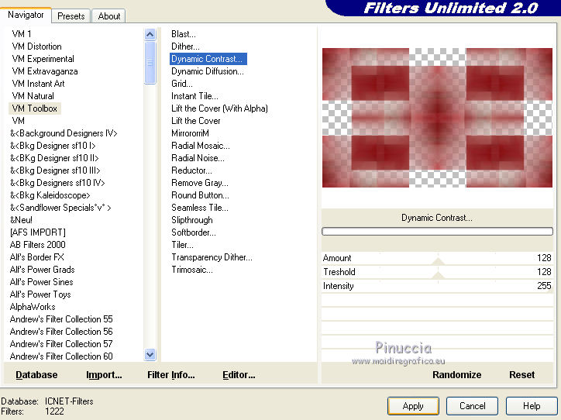Choose the Tiler... filter
The width and height of the screenshot is (561, 420).
click(182, 245)
